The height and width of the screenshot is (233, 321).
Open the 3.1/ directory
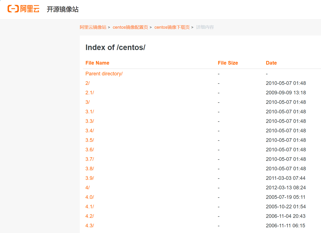(x=90, y=112)
